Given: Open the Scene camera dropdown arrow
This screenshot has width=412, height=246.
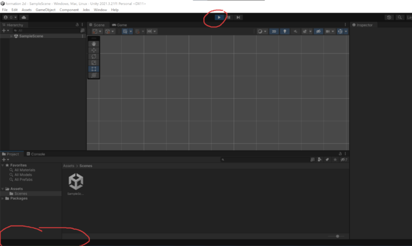Looking at the screenshot, I should [333, 31].
